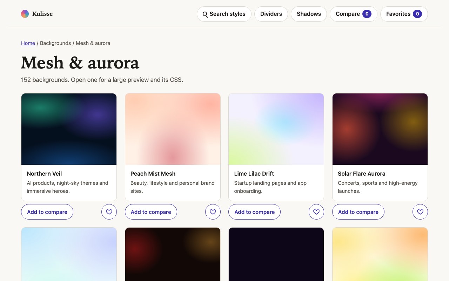Click the Backgrounds breadcrumb text
This screenshot has height=281, width=449.
55,43
